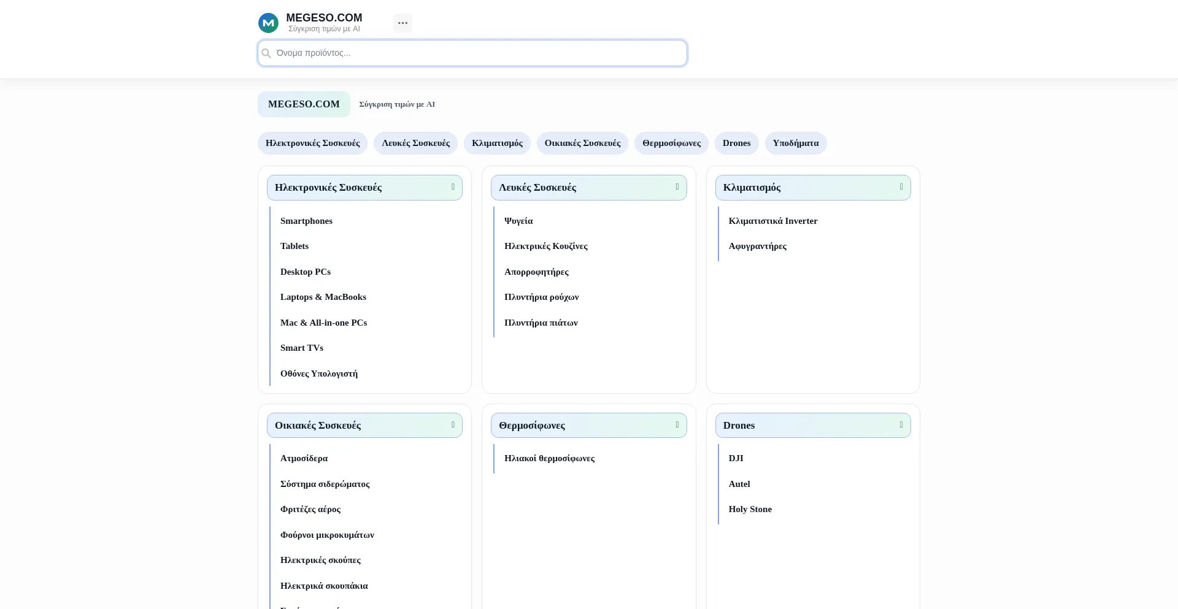Toggle the Κλιματισμός card header arrow
The height and width of the screenshot is (609, 1178).
click(x=901, y=187)
